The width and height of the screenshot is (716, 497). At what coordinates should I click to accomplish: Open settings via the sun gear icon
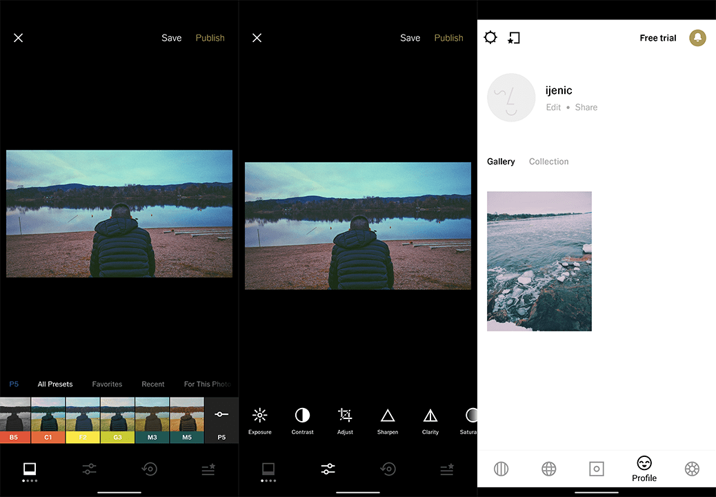pyautogui.click(x=490, y=37)
